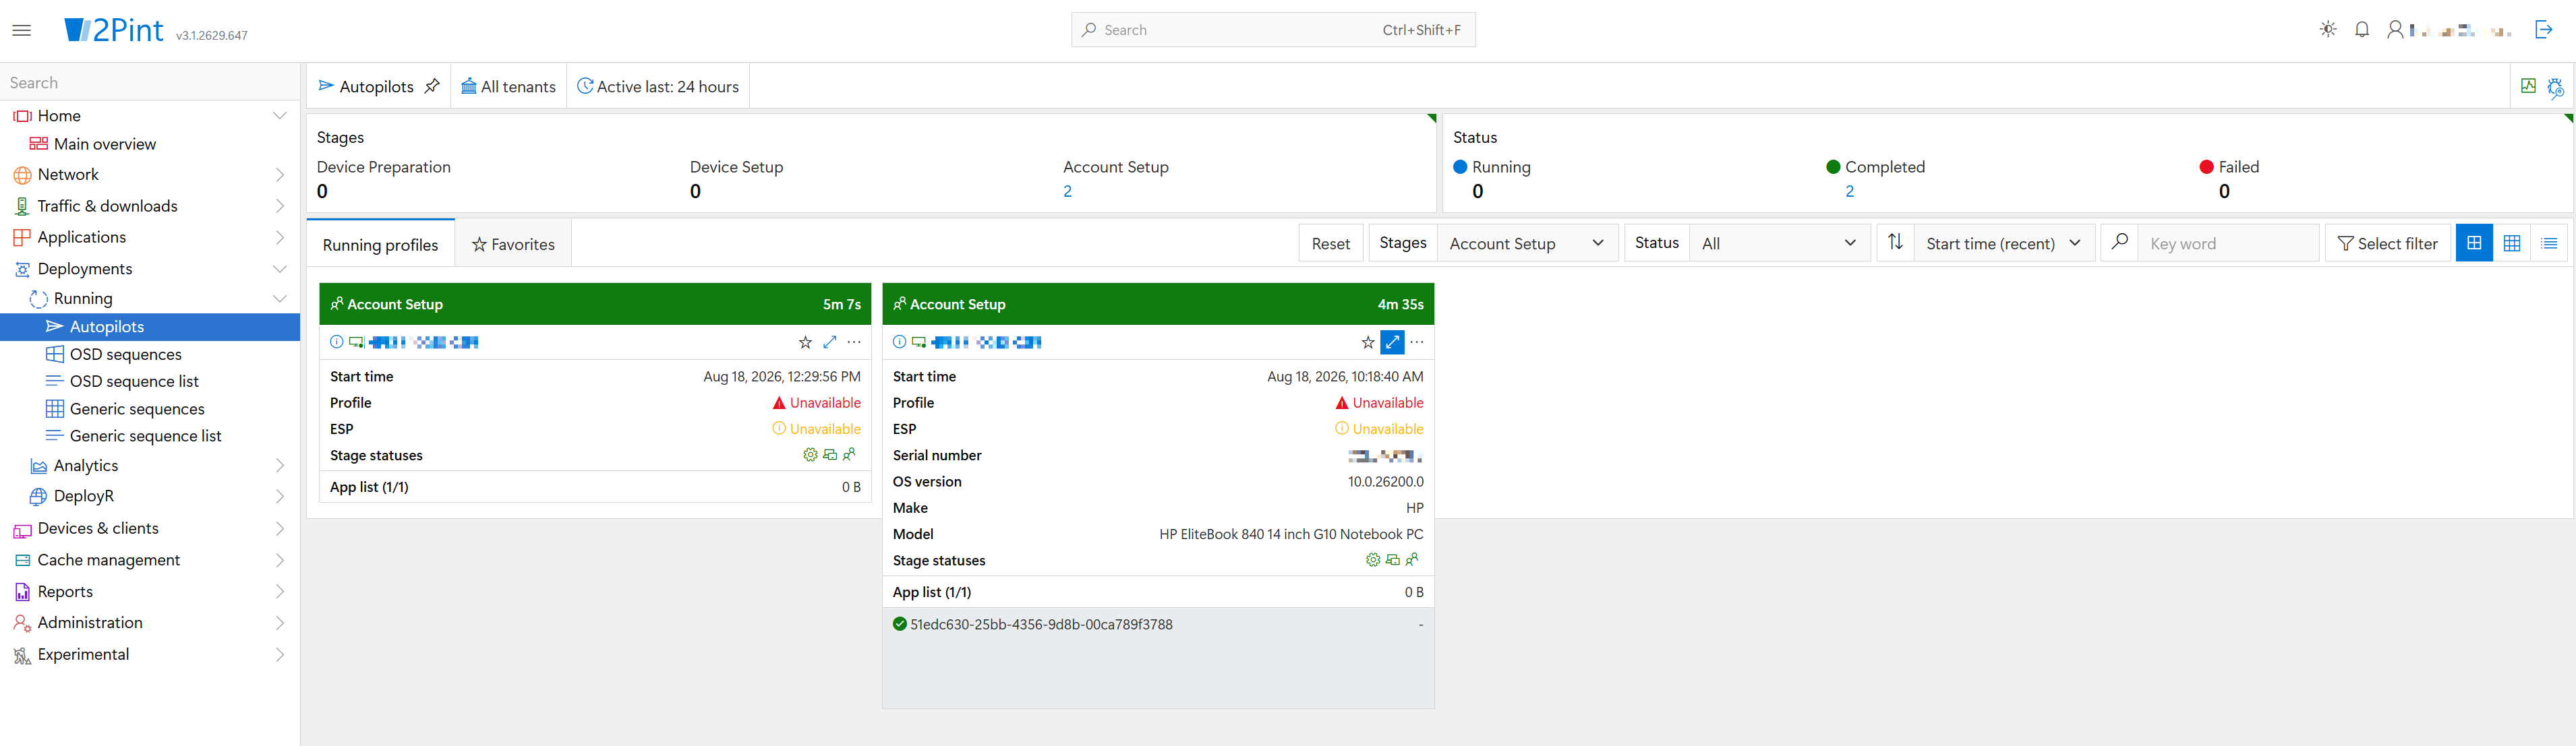Open OSD sequences
Viewport: 2576px width, 746px height.
point(125,354)
